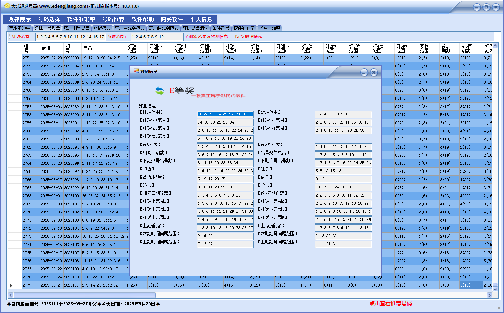Select row indicator arrow for row 2779

(11, 285)
